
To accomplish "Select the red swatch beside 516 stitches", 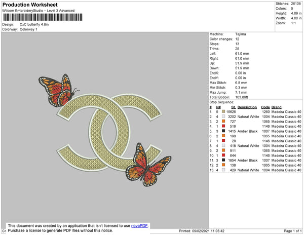I will (223, 126).
